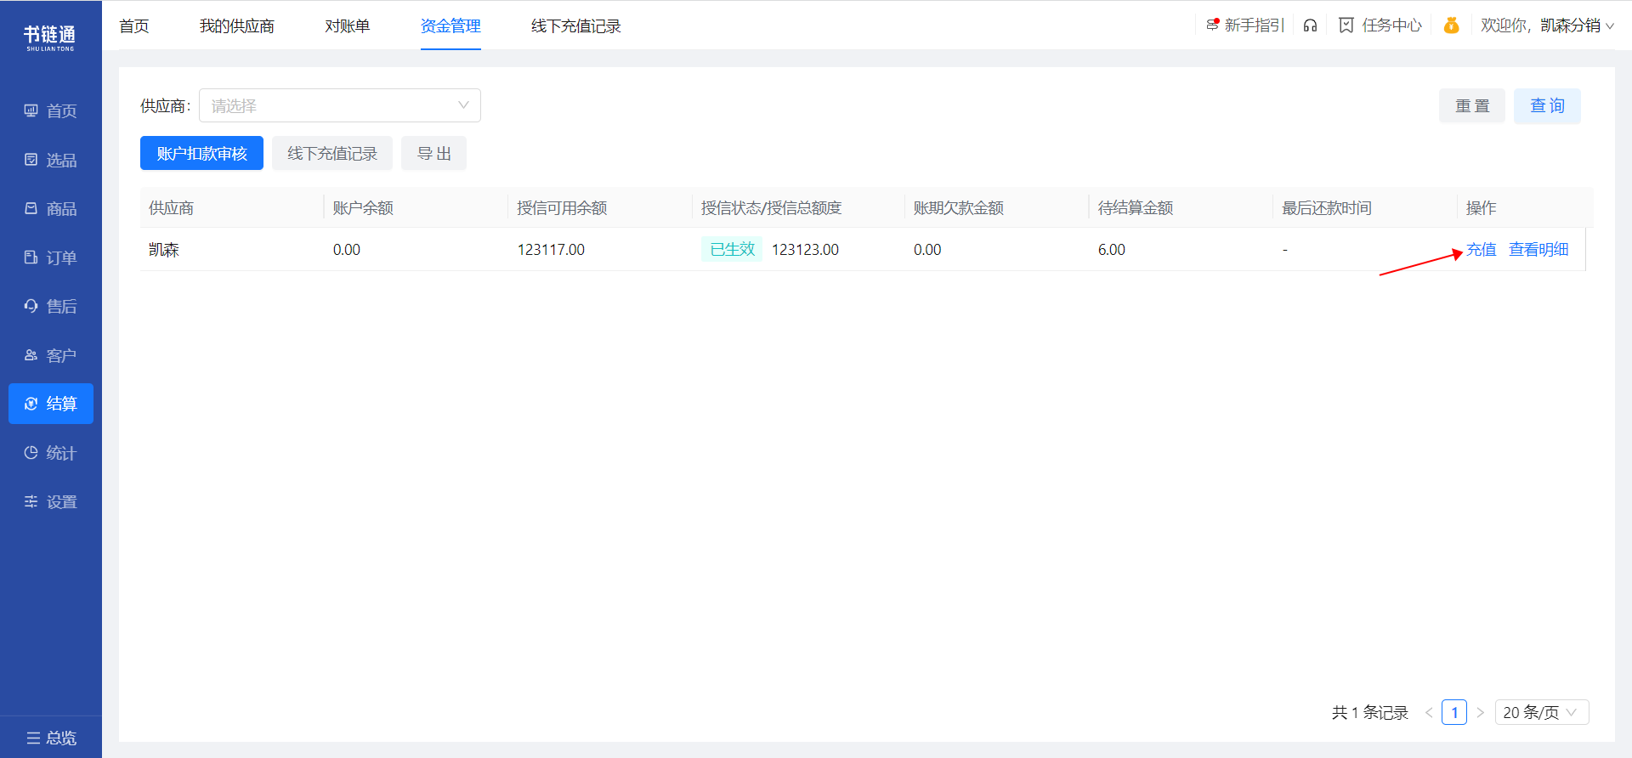Open the 客户 sidebar section
Screen dimensions: 1632x758
[51, 355]
